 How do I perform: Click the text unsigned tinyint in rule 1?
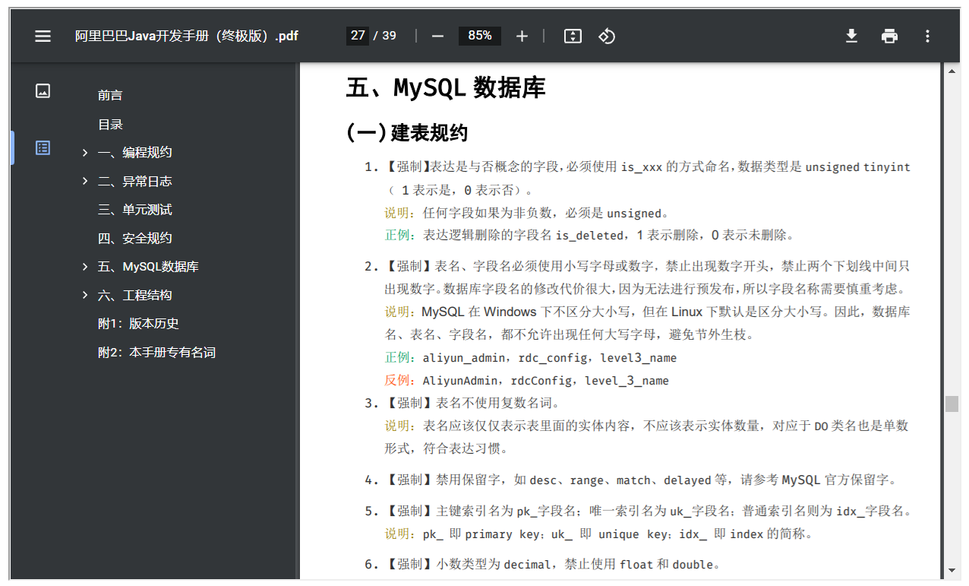(x=857, y=167)
